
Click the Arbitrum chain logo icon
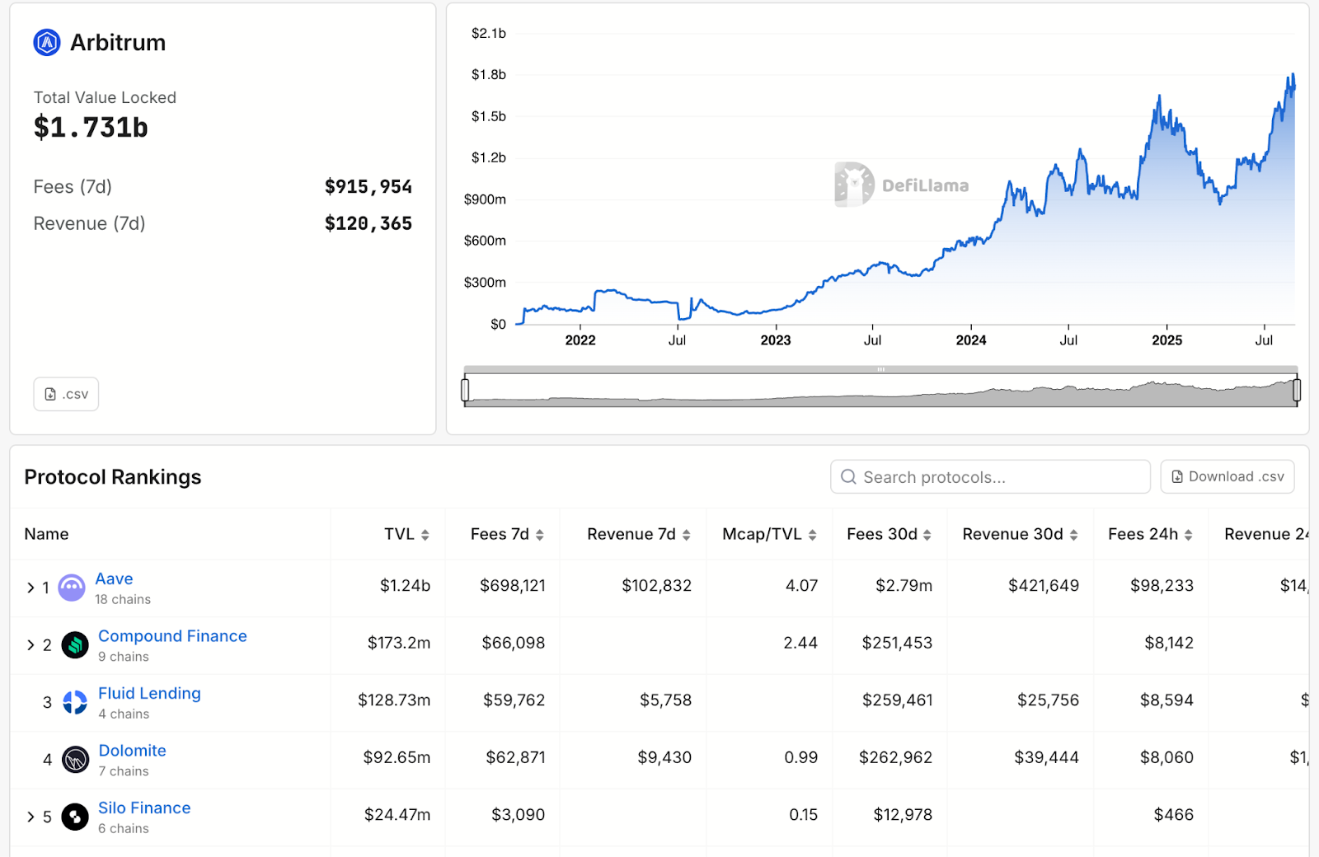tap(47, 42)
